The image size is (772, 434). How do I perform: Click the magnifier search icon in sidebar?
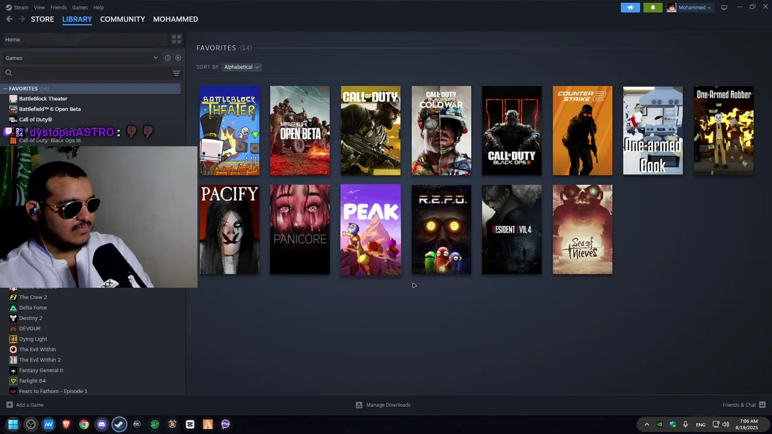tap(8, 73)
